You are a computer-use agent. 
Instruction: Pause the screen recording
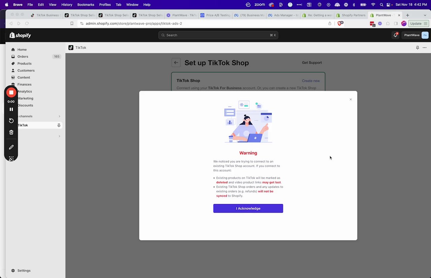(x=11, y=109)
